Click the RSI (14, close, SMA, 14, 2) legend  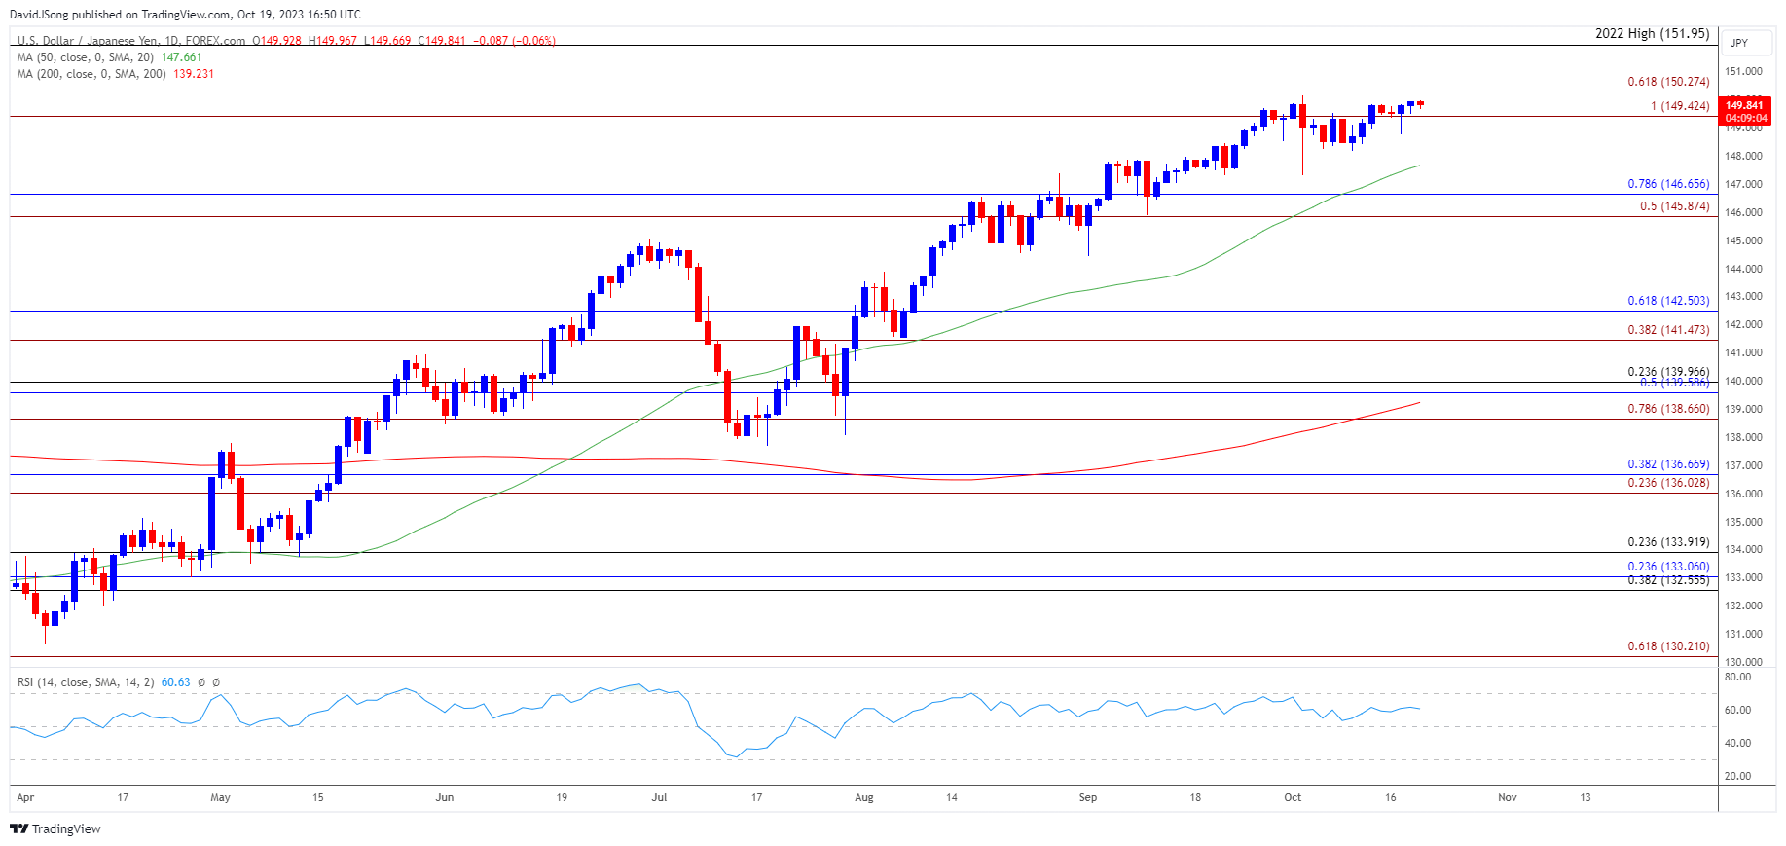[86, 682]
